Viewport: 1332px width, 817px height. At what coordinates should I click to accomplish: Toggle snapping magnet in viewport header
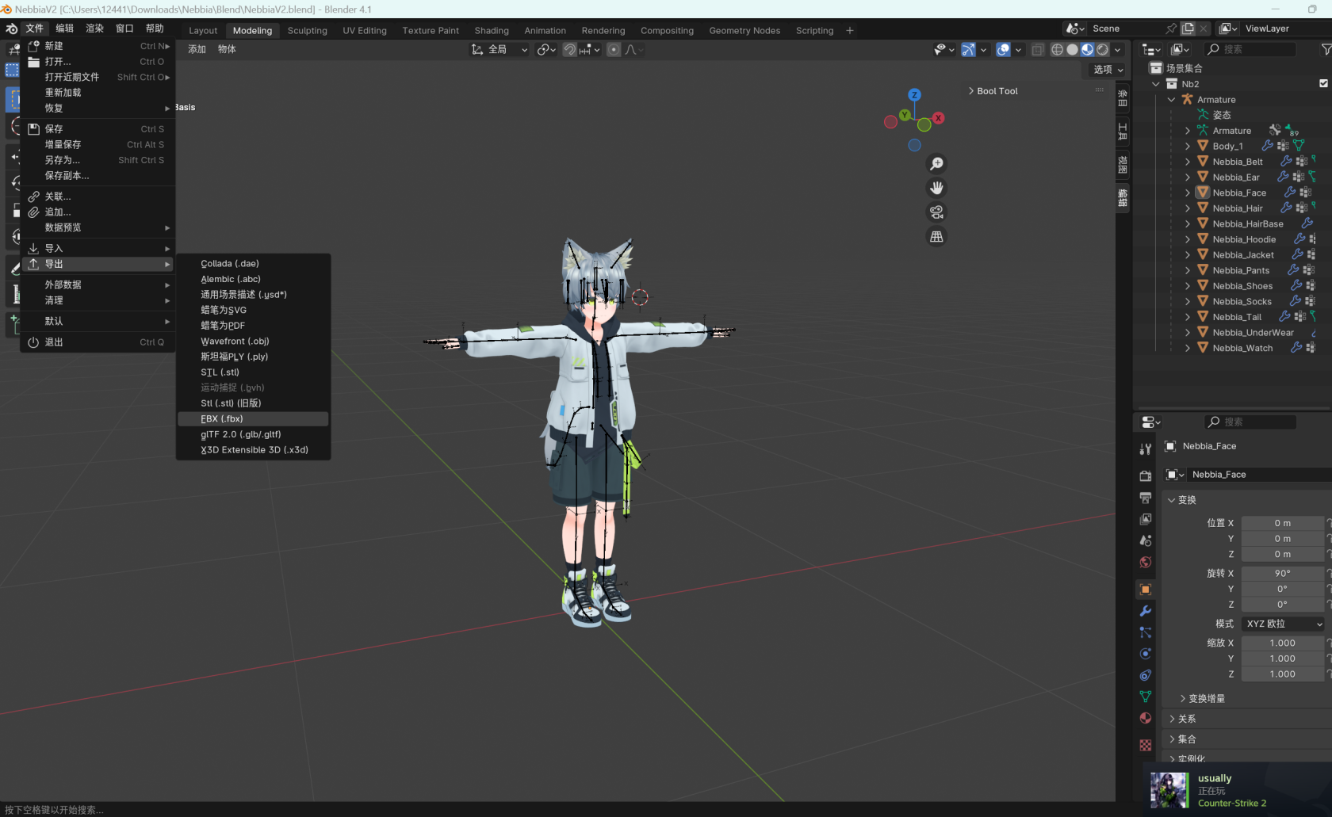point(569,49)
